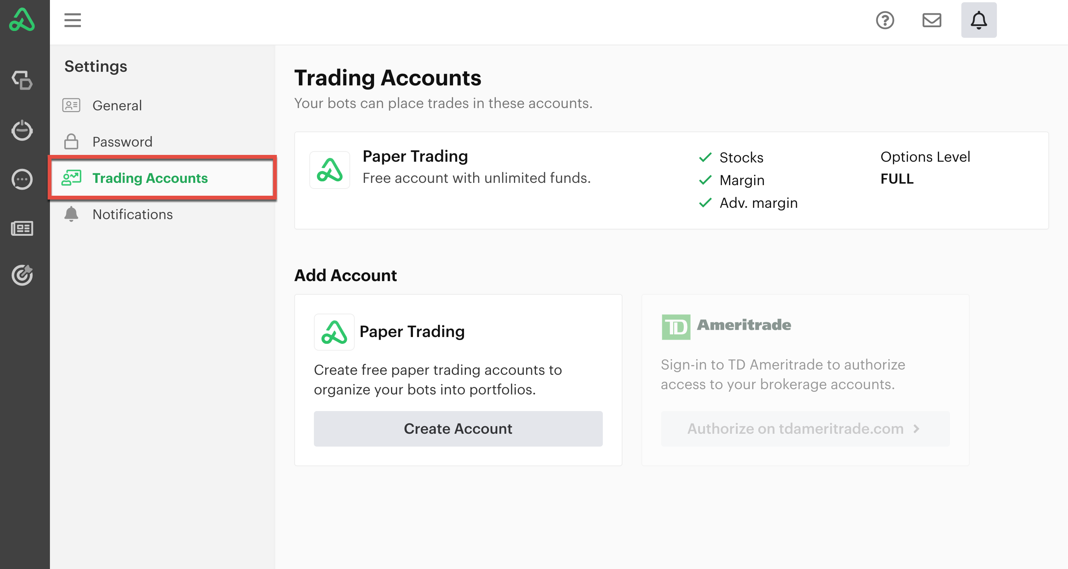Toggle the sidebar with the hamburger menu
1068x569 pixels.
pyautogui.click(x=73, y=20)
